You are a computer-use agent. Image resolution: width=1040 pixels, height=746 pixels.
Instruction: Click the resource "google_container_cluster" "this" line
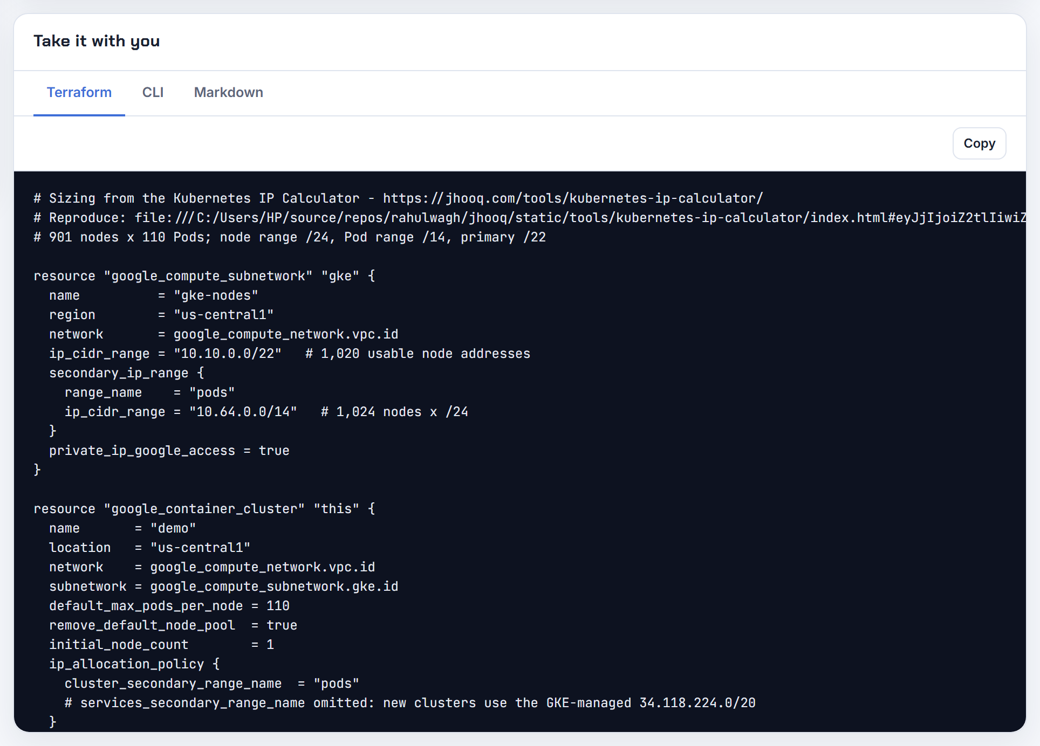pyautogui.click(x=204, y=509)
